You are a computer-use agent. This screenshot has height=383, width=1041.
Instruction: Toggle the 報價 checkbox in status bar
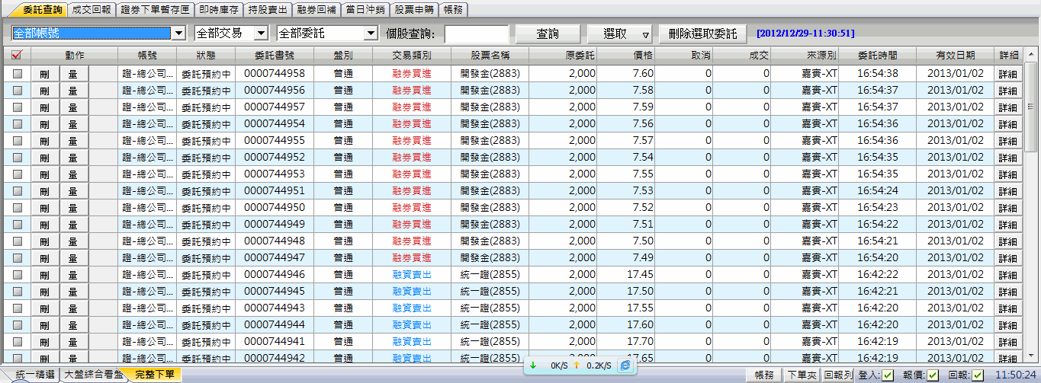[933, 375]
